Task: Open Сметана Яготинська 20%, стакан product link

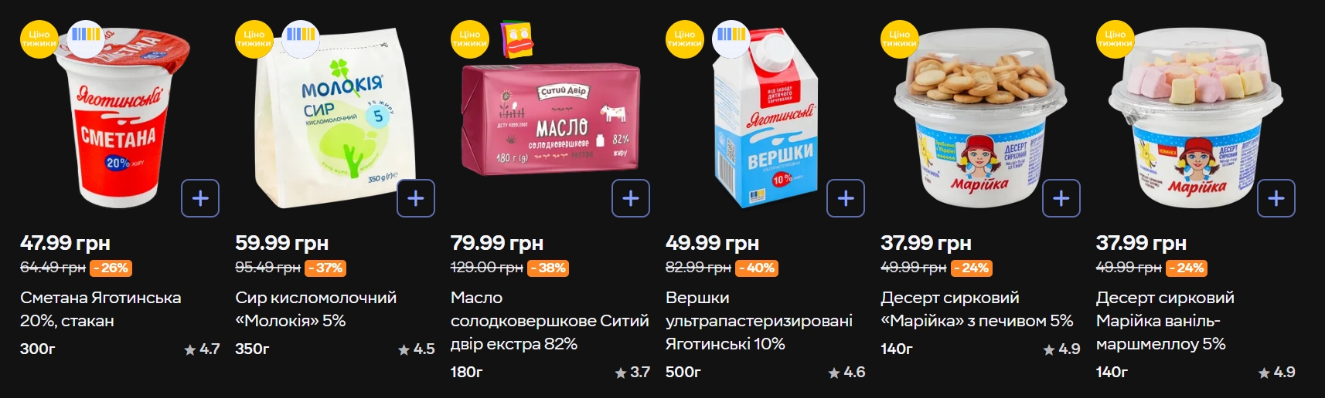Action: click(100, 309)
